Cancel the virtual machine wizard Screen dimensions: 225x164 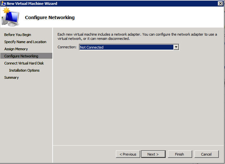click(x=206, y=154)
